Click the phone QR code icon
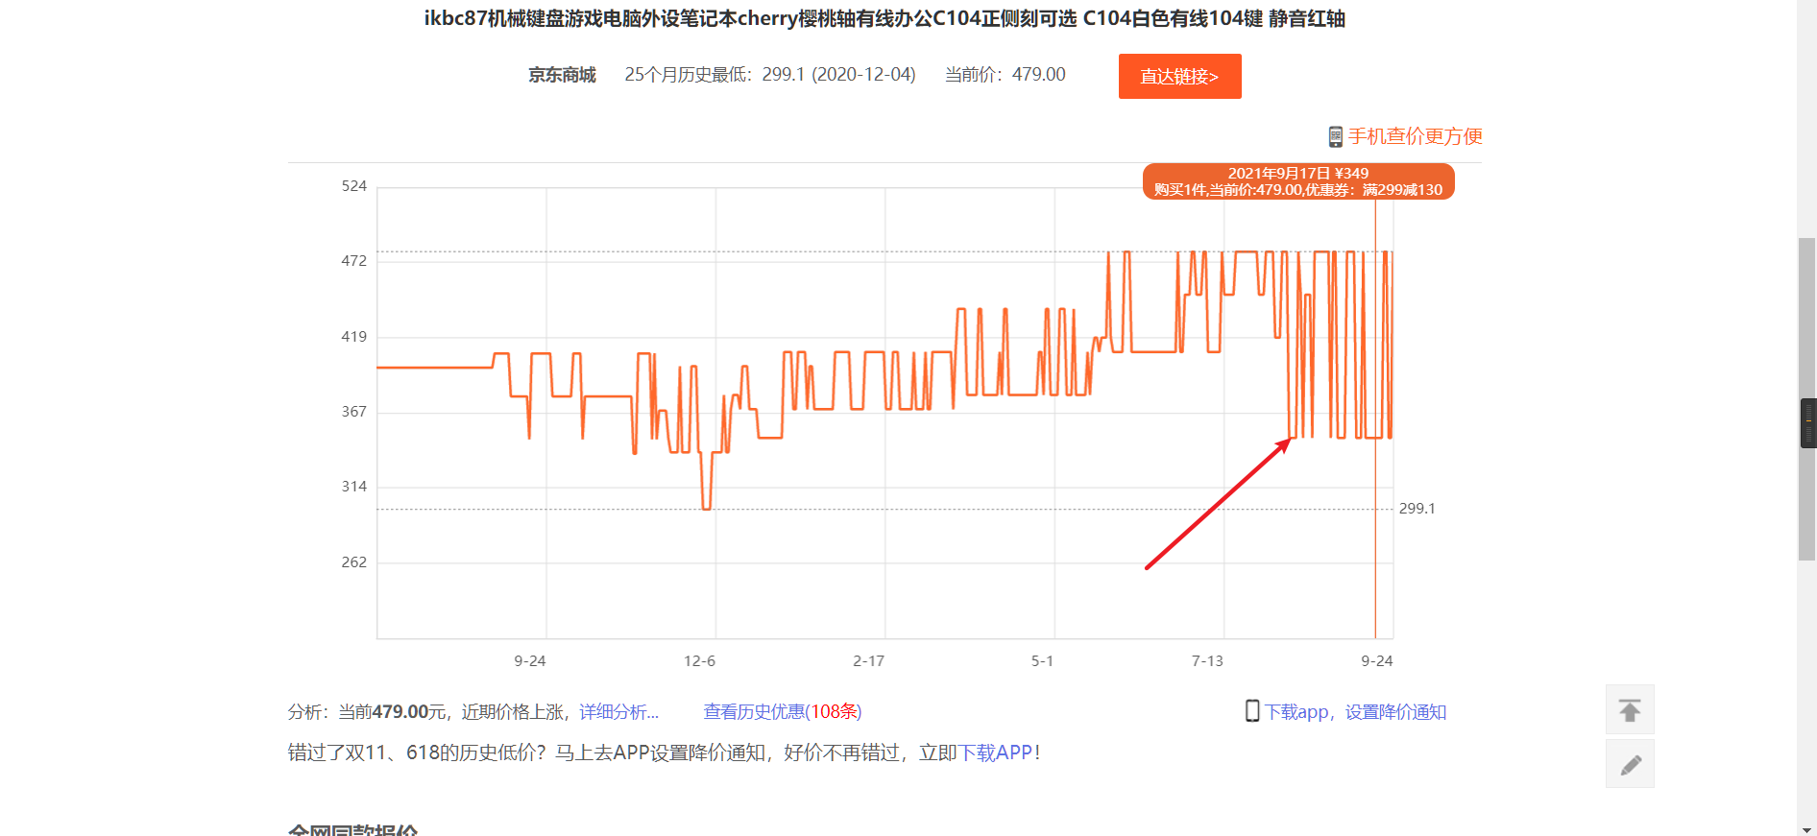Screen dimensions: 1817x836 [1335, 136]
